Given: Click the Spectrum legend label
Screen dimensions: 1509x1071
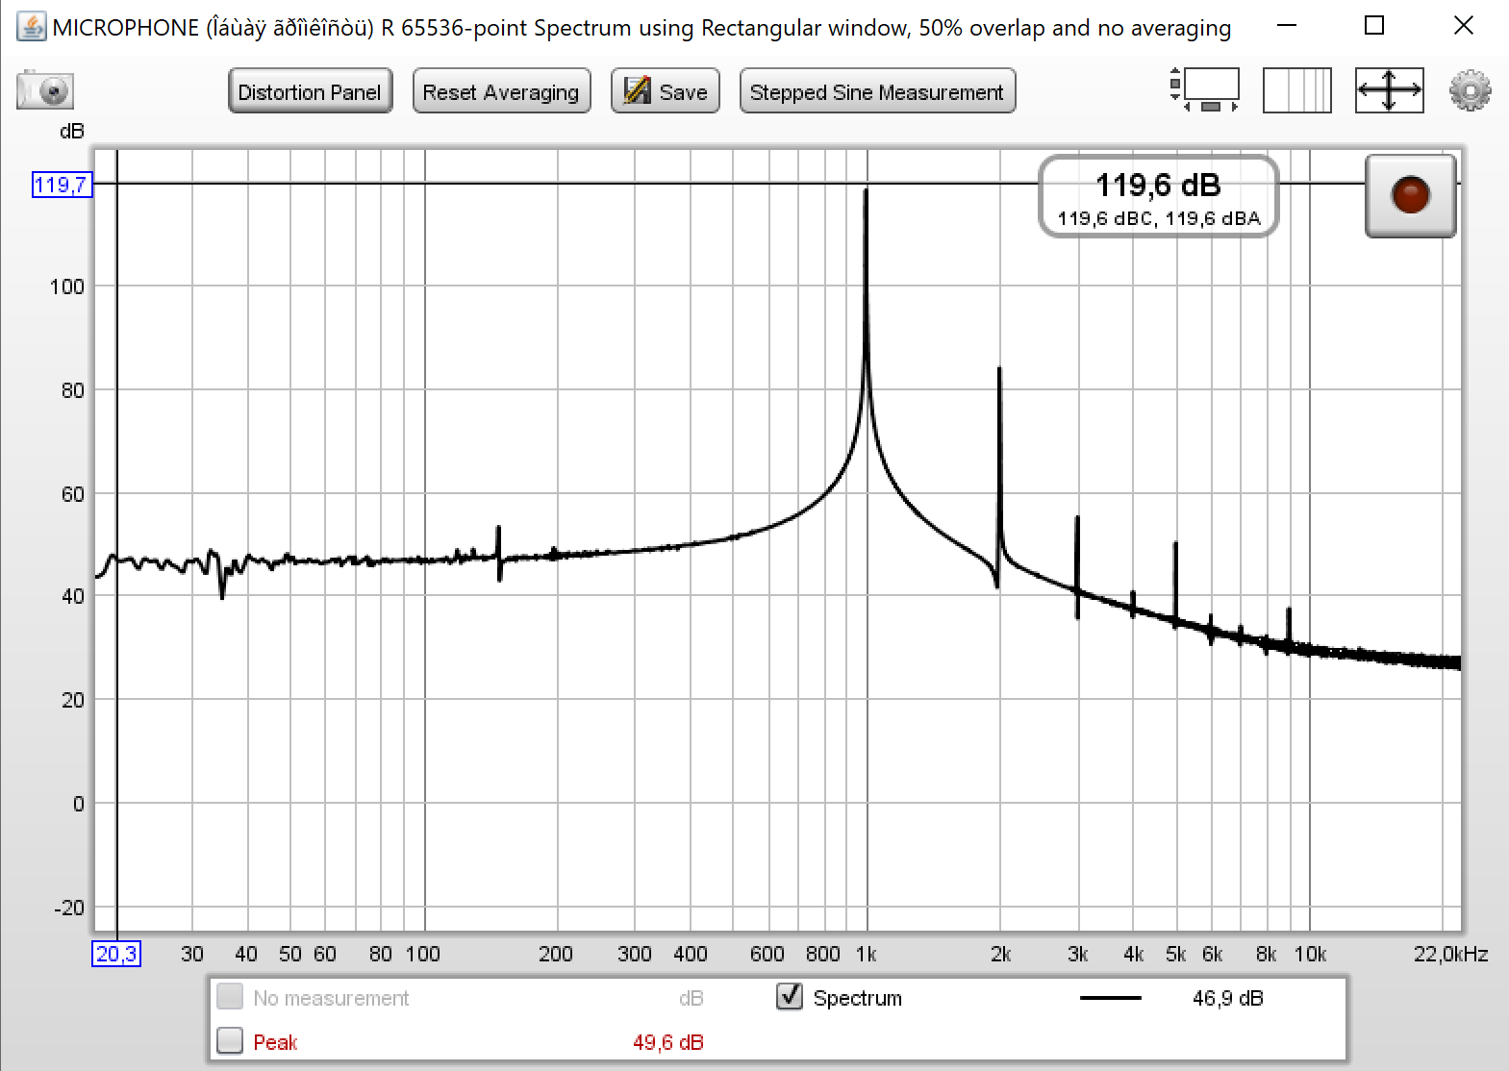Looking at the screenshot, I should pyautogui.click(x=858, y=998).
